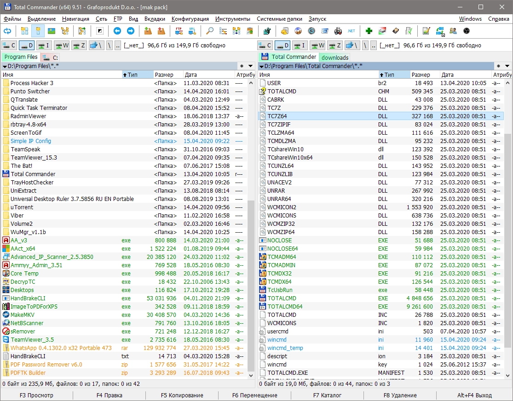Viewport: 513px width, 401px height.
Task: Click the green plus icon
Action: pos(369,31)
